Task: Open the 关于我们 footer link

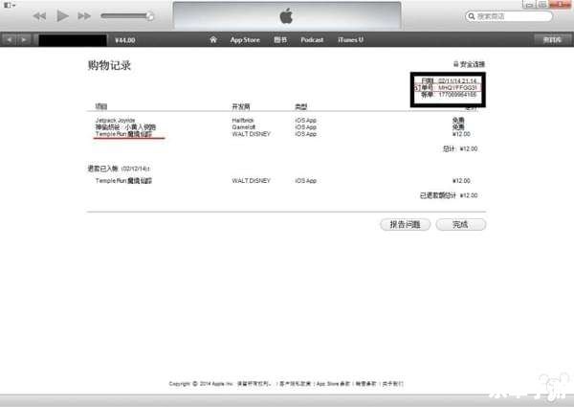Action: pos(392,384)
